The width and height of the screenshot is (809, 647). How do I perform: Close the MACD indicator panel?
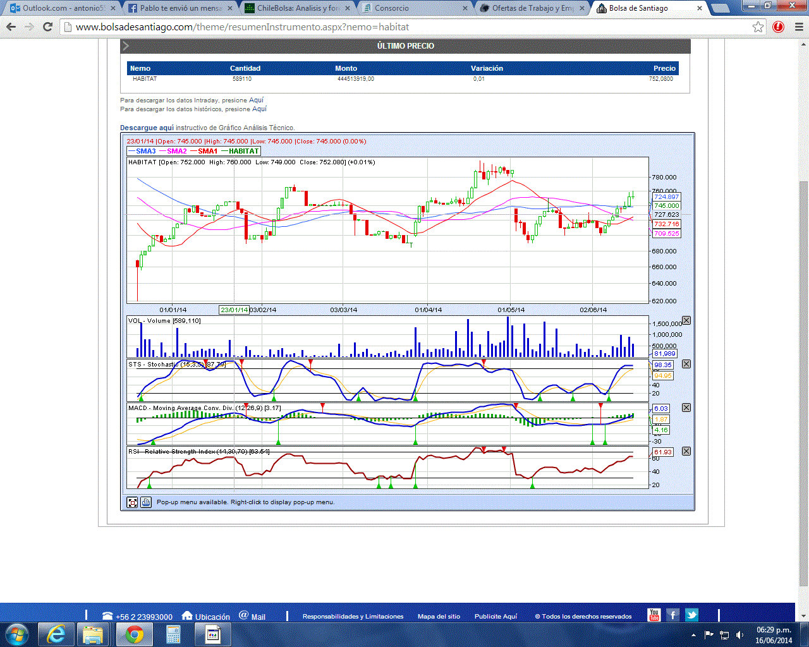(x=686, y=408)
